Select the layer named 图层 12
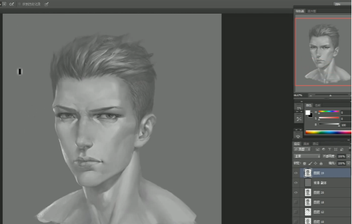The height and width of the screenshot is (224, 352). click(x=318, y=212)
